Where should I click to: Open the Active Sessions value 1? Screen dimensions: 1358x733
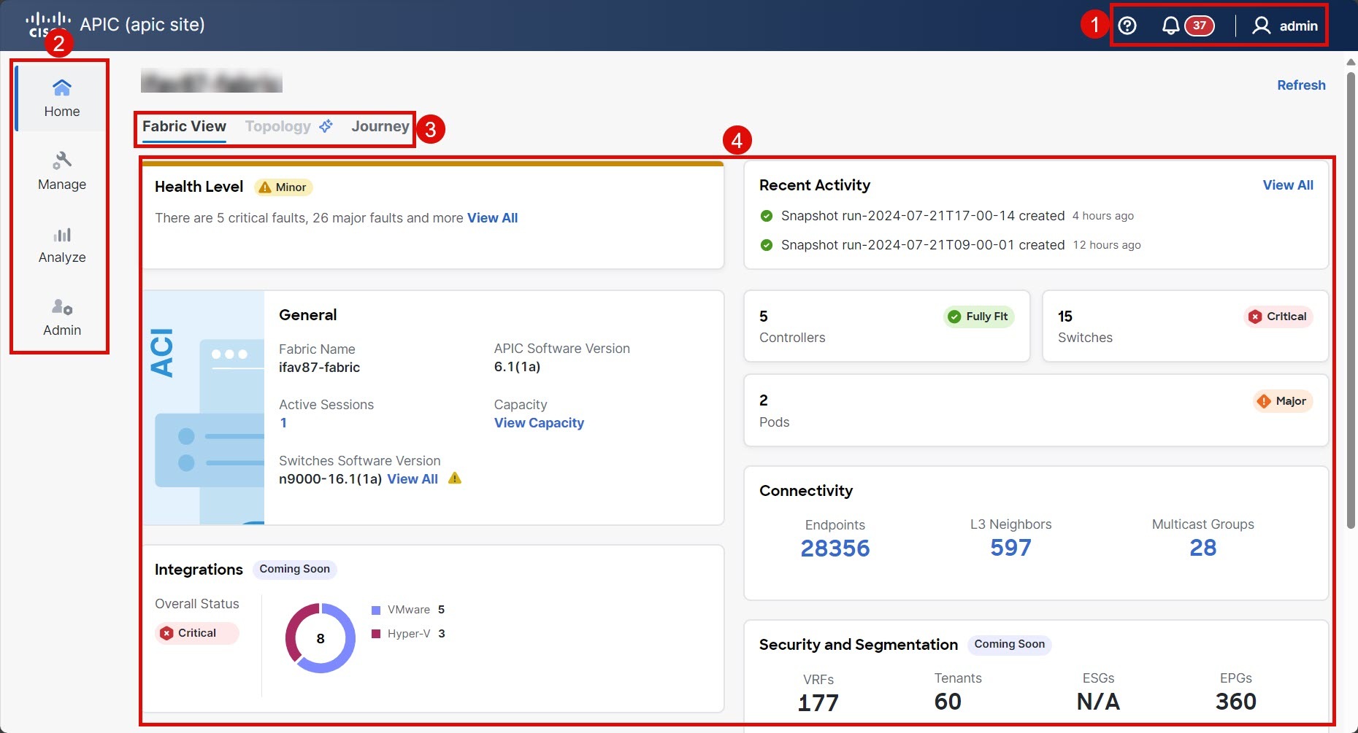[283, 423]
